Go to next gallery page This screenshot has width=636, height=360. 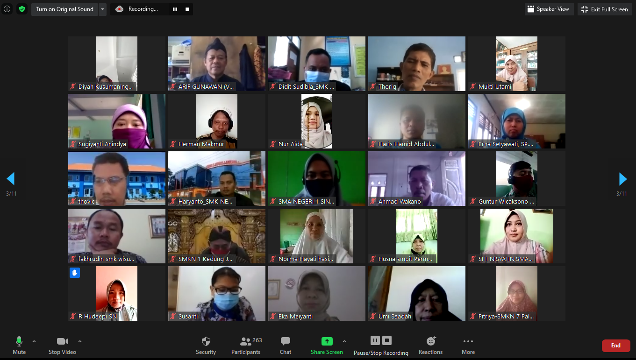click(622, 179)
